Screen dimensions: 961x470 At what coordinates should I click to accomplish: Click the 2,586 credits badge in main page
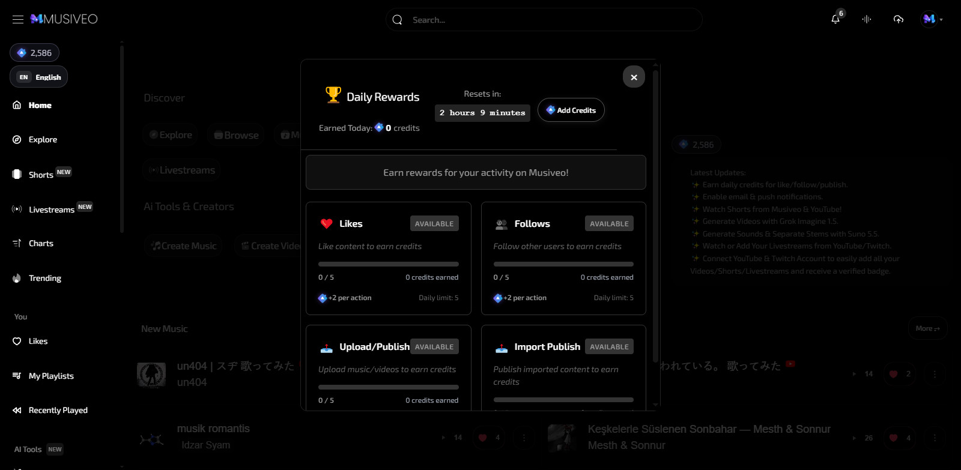696,145
